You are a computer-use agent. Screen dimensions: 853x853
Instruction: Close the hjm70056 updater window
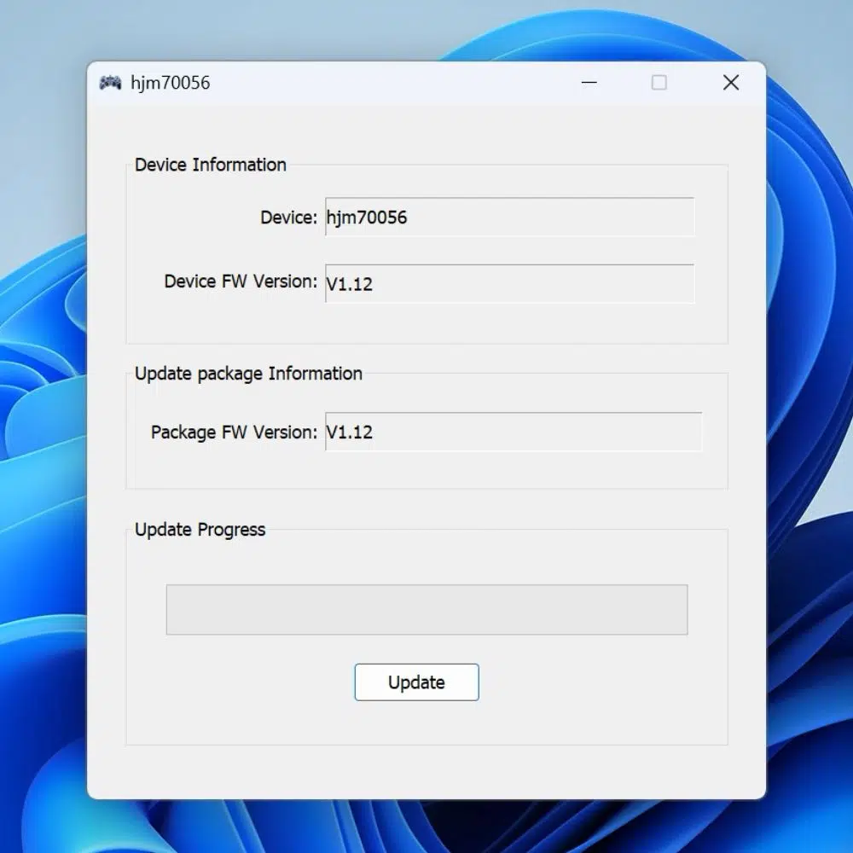pyautogui.click(x=731, y=83)
